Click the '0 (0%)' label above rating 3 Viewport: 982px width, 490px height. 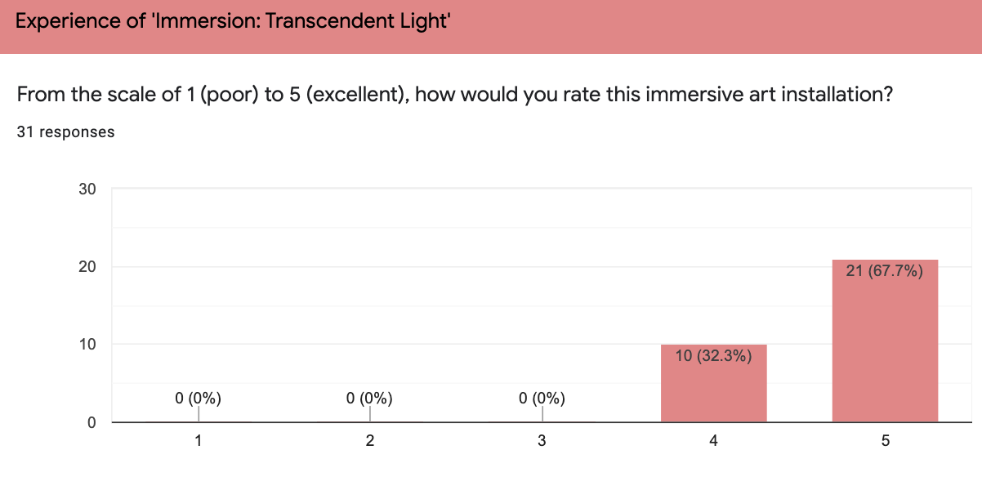[542, 399]
